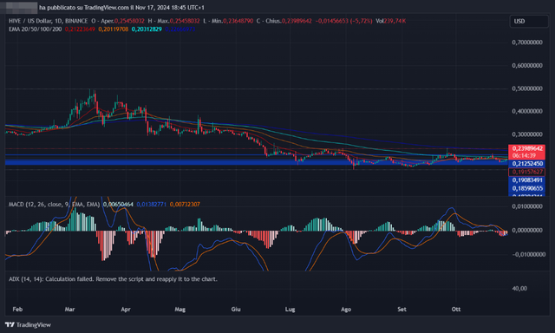Click the red EMA value 0,21223649

[80, 29]
